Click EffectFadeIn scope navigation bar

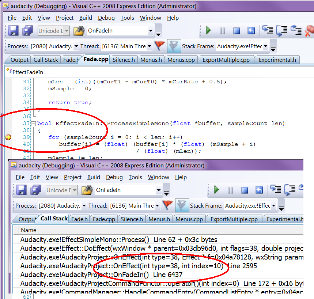pos(159,72)
